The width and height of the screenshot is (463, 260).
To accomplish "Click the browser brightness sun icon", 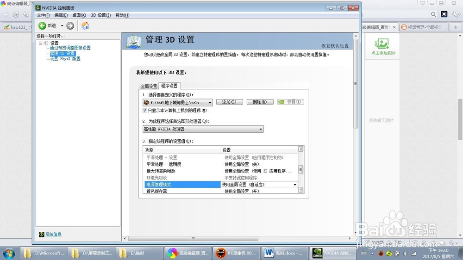I will click(444, 14).
